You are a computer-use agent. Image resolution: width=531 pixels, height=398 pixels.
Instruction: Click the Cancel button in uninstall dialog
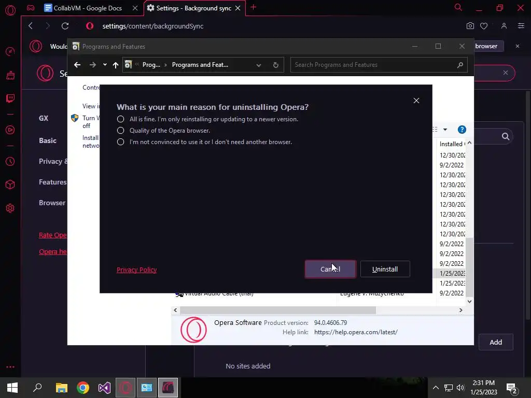[x=330, y=269]
